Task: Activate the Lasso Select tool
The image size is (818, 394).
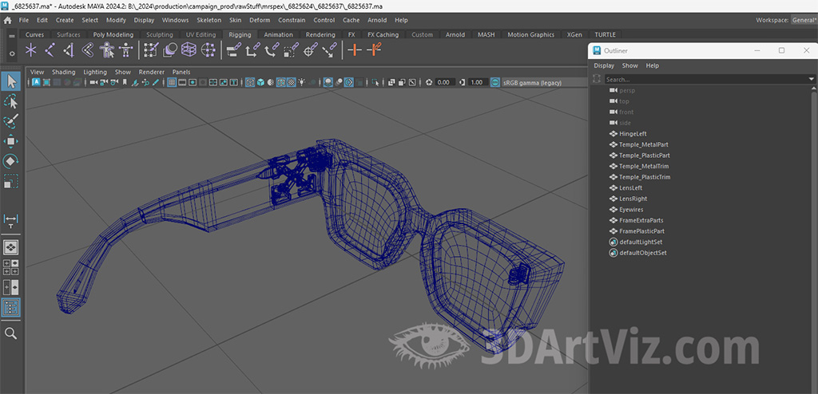Action: [11, 102]
